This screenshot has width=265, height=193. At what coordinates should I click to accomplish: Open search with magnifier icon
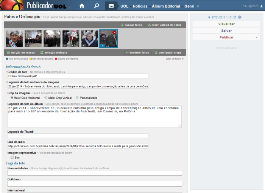[x=97, y=6]
